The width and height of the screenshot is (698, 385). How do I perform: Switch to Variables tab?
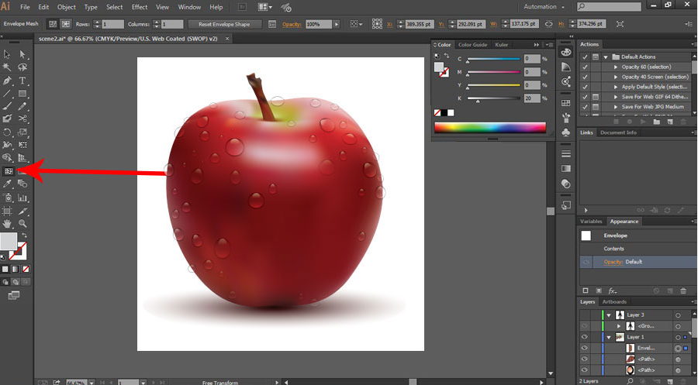591,222
